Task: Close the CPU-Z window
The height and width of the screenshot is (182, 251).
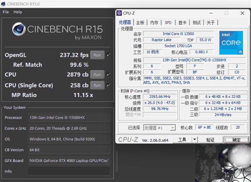Action: click(x=242, y=13)
